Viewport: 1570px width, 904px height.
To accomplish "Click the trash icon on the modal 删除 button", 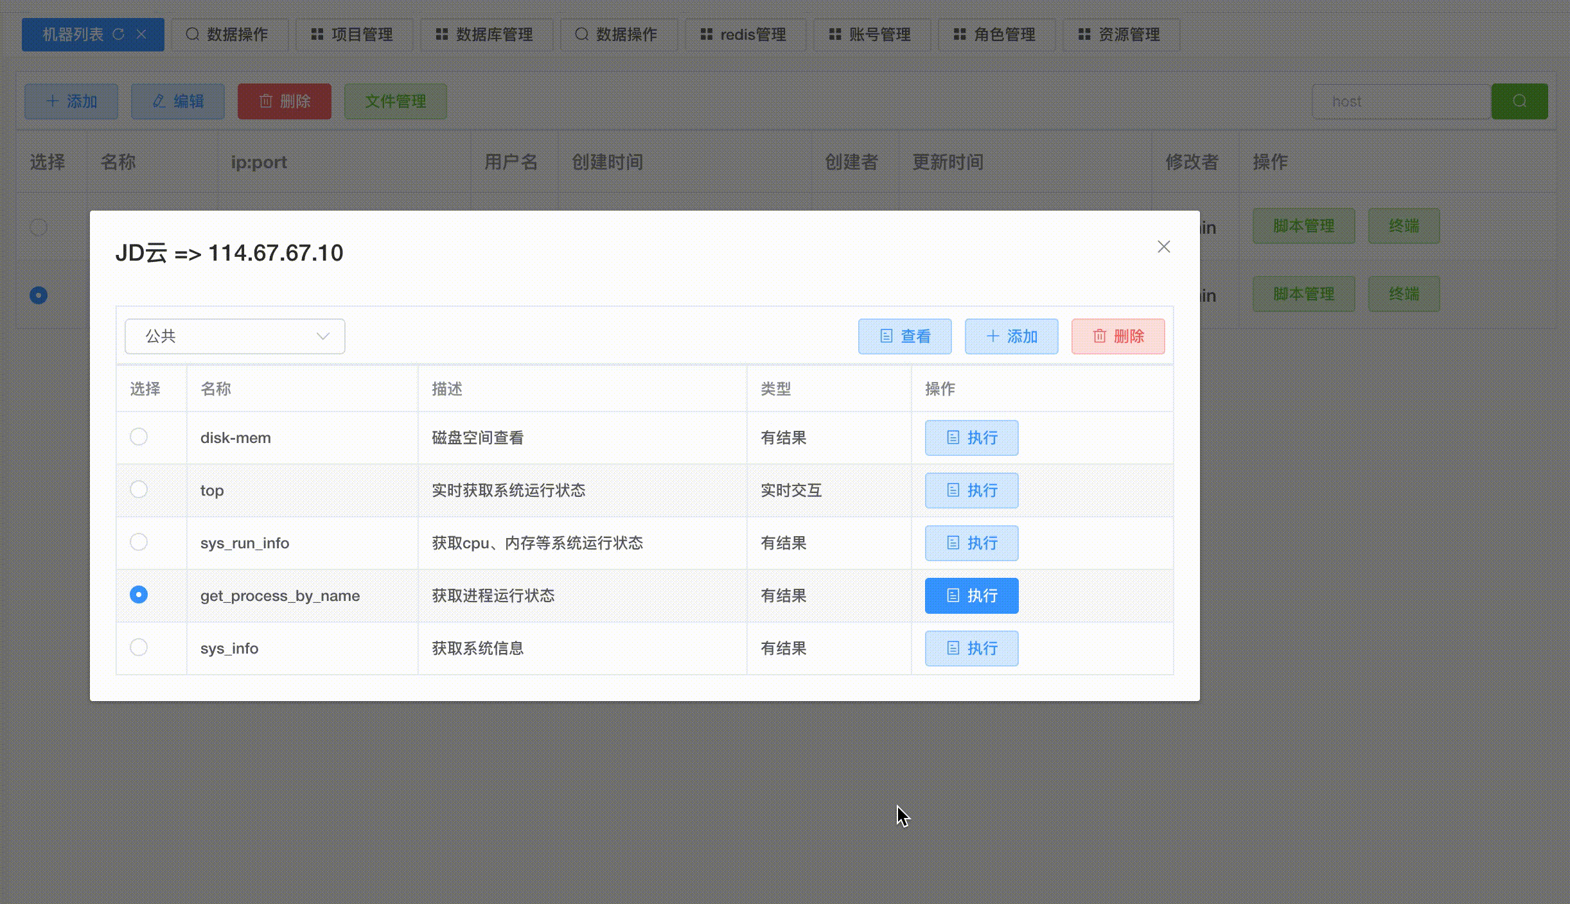I will point(1100,336).
